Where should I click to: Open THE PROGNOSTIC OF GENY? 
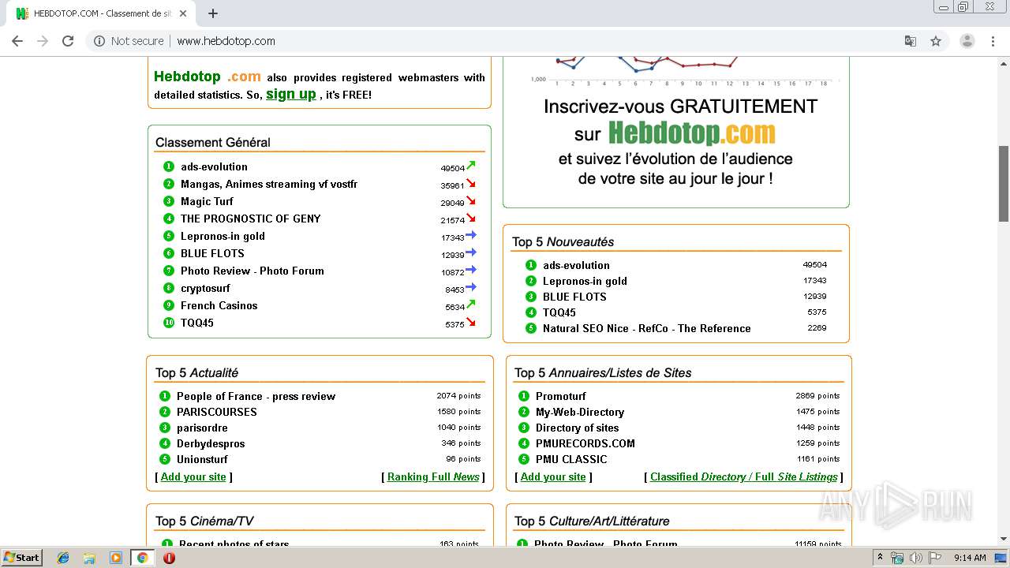(x=250, y=219)
